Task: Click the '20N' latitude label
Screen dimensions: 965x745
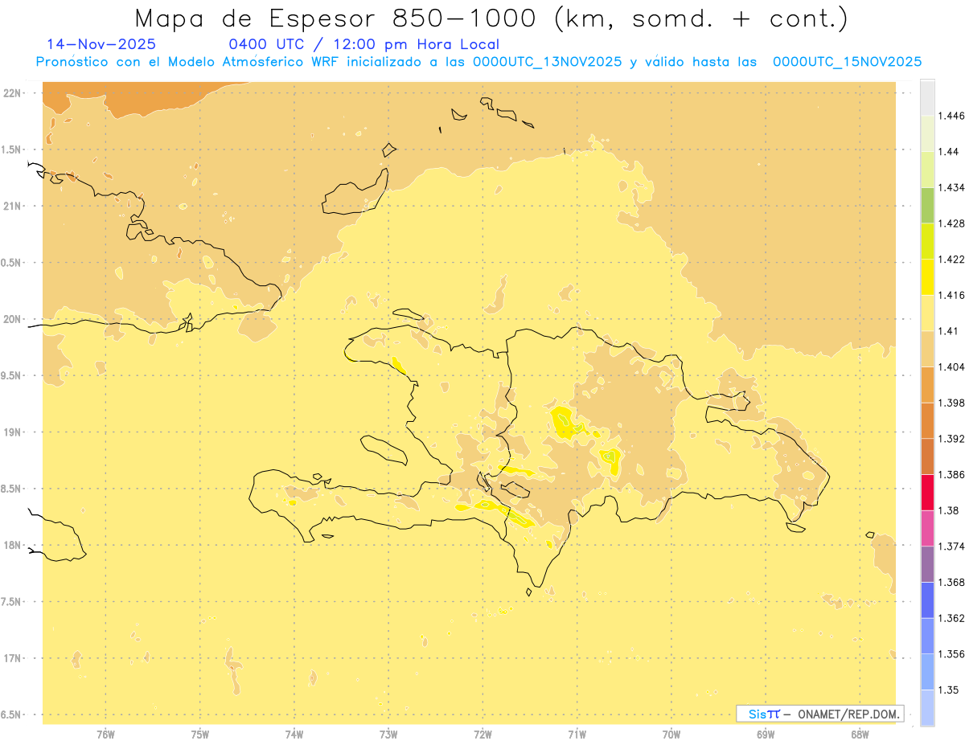Action: [12, 319]
